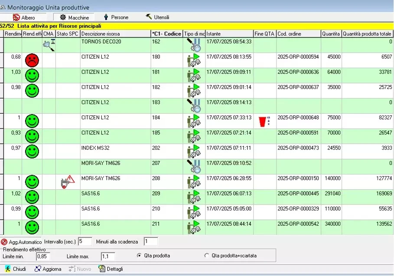Click the green smiley in row 211
This screenshot has height=276, width=394.
click(32, 227)
